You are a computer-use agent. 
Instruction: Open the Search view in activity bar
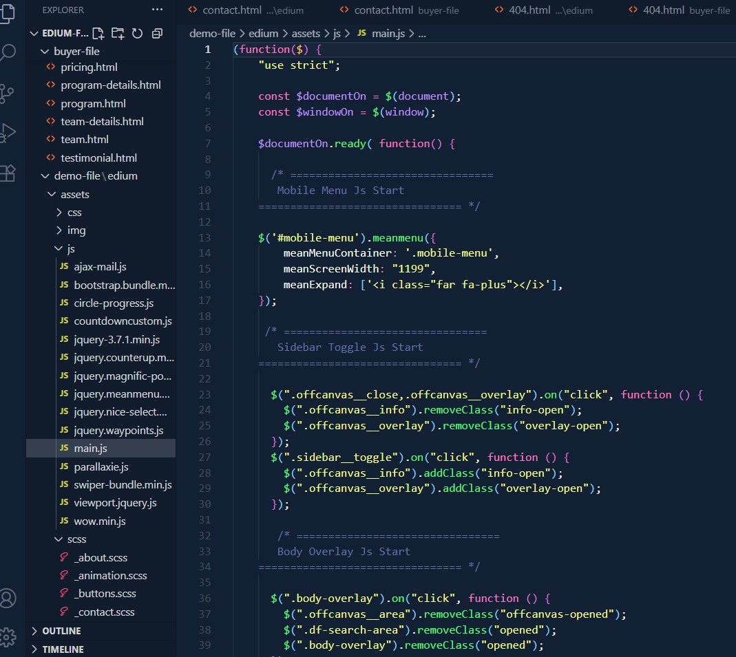pos(8,53)
